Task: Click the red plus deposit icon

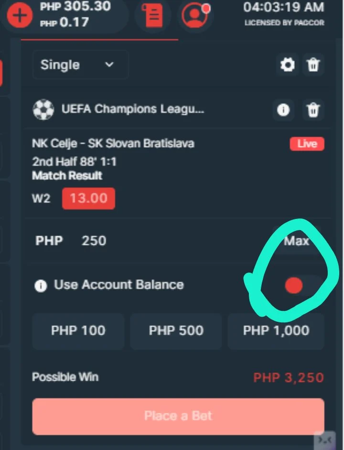Action: [x=20, y=15]
